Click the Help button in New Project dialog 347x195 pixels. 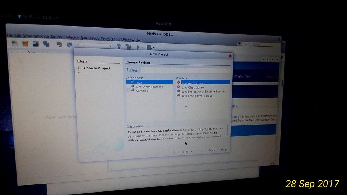point(224,150)
